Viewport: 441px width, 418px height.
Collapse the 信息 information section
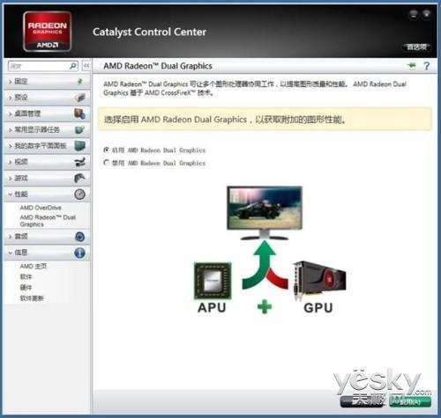click(x=47, y=253)
